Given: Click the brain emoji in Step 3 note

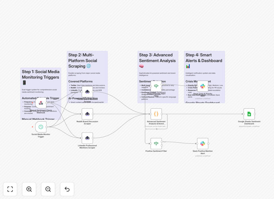Looking at the screenshot, I should click(141, 66).
